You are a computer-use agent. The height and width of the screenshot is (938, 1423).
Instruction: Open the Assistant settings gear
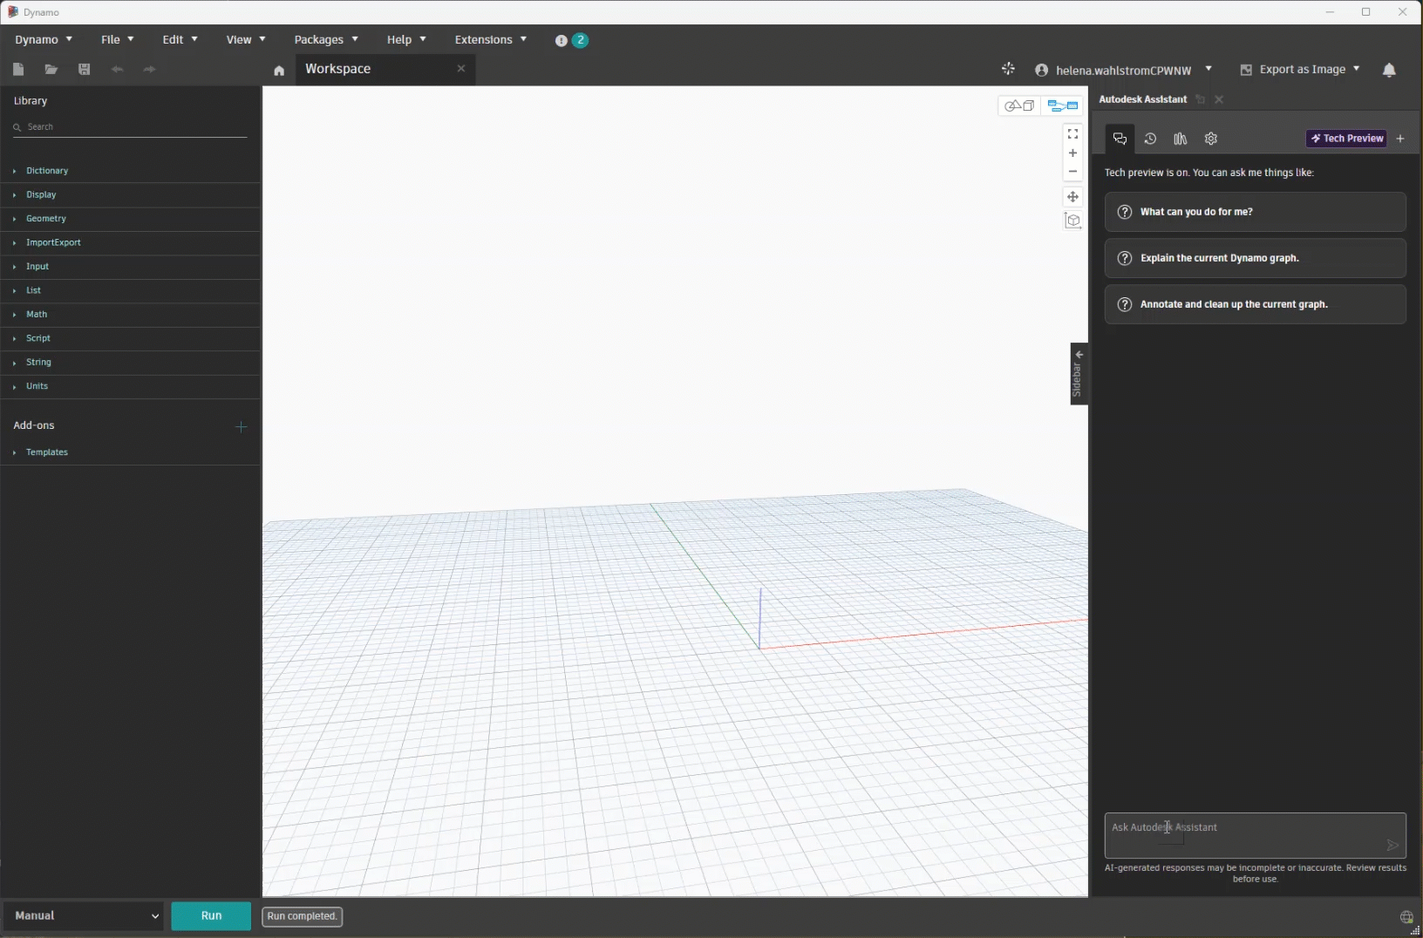pos(1211,139)
